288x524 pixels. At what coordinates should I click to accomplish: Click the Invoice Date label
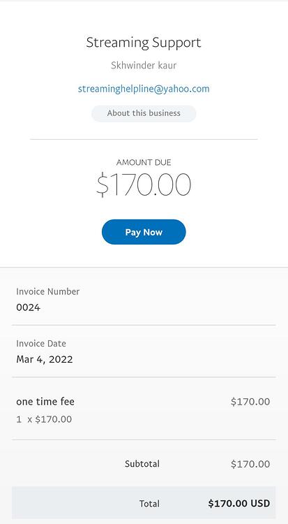(x=41, y=344)
